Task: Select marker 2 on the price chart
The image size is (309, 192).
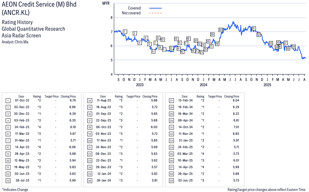Action: point(135,33)
